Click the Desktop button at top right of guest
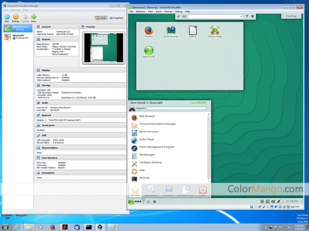The width and height of the screenshot is (309, 231). coord(291,16)
